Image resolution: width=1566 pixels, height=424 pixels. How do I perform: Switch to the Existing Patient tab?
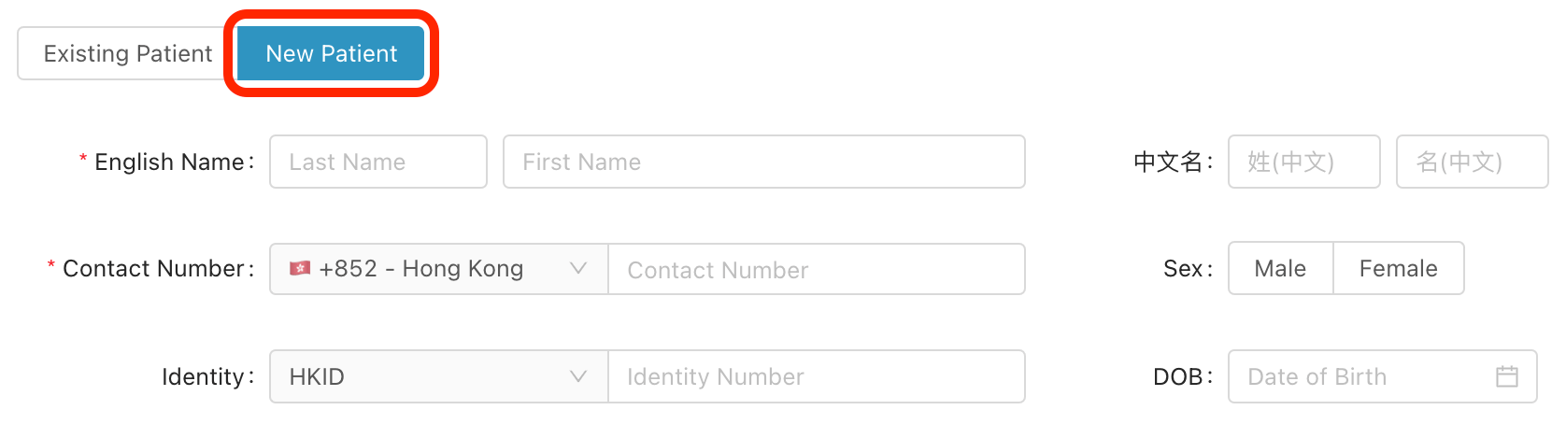pyautogui.click(x=128, y=53)
